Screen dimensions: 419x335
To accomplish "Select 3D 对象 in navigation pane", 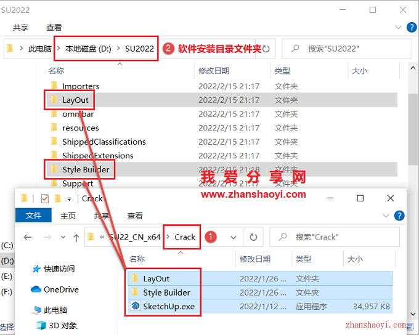I will pos(63,325).
